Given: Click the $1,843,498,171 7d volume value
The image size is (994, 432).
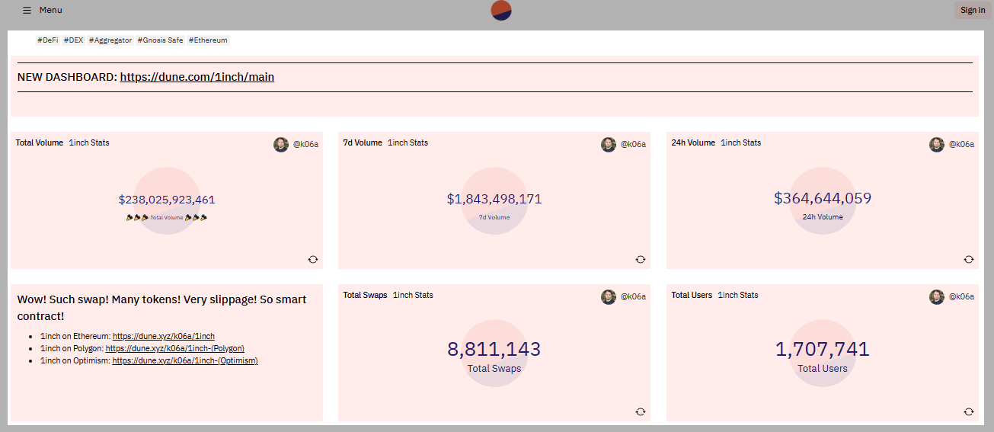Looking at the screenshot, I should (494, 199).
